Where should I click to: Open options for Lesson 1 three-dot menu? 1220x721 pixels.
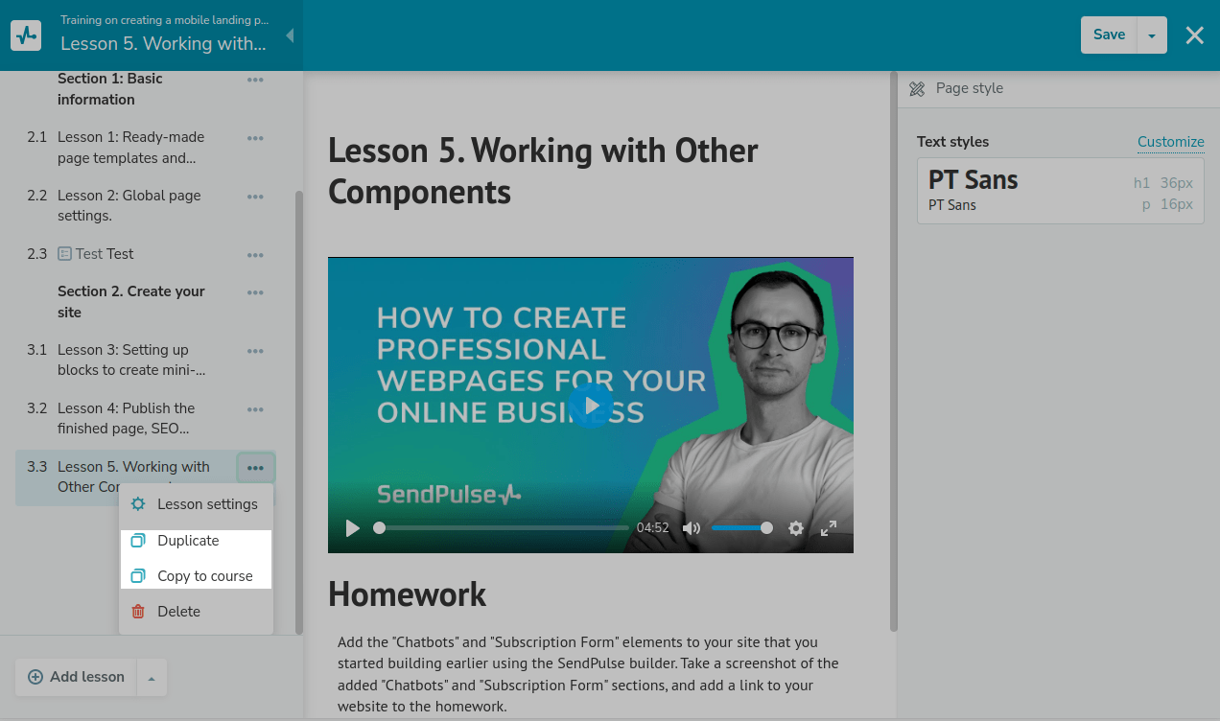pos(255,138)
